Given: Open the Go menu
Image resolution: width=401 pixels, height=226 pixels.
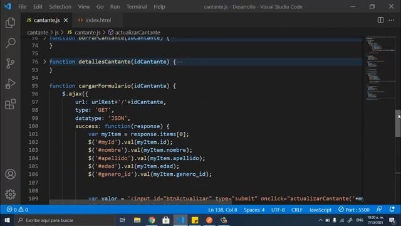Looking at the screenshot, I should pos(100,7).
